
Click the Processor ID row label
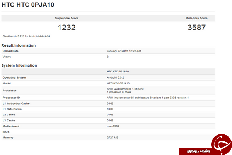click(x=11, y=98)
